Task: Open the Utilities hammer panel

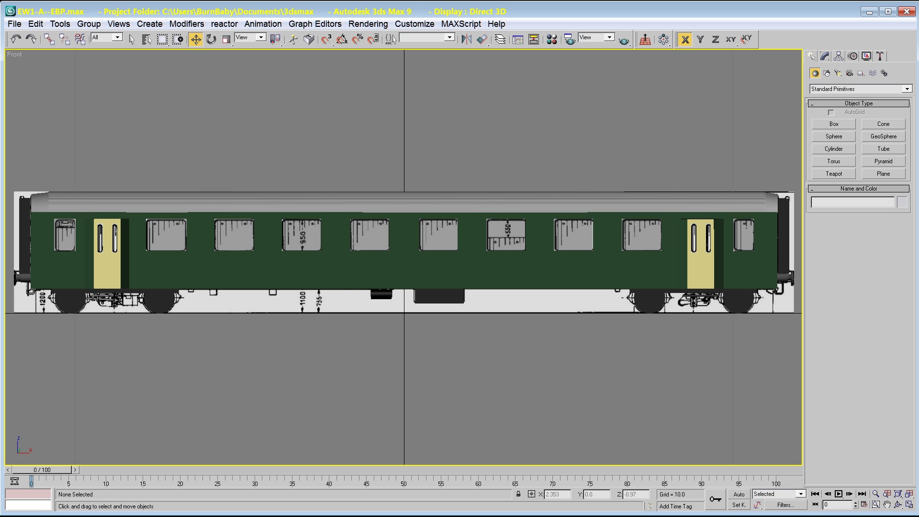Action: point(880,56)
